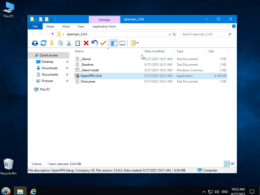Select the _Silent Install file
260x195 pixels.
tap(151, 70)
